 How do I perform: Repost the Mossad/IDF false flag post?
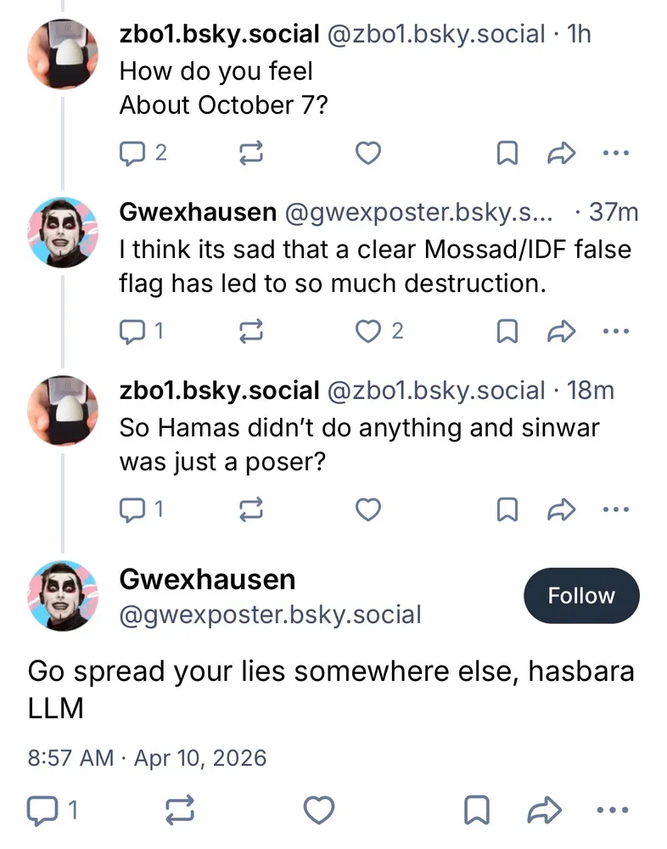click(252, 331)
